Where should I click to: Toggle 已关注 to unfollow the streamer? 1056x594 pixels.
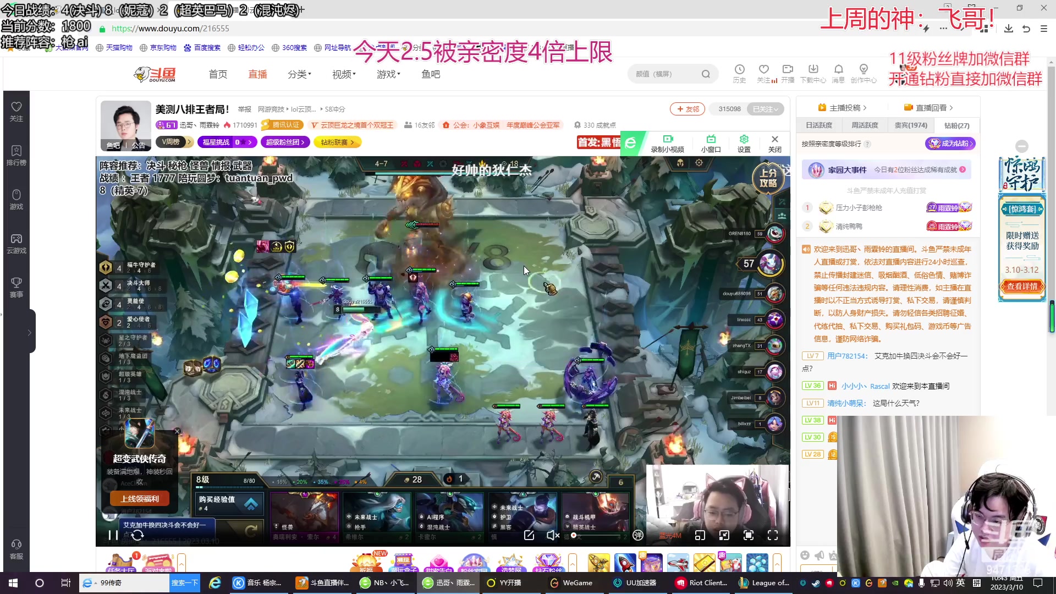pos(765,109)
